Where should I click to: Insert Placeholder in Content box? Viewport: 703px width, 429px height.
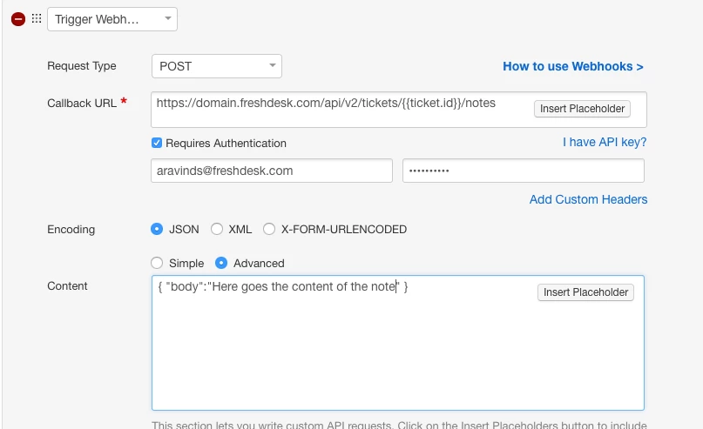click(585, 292)
